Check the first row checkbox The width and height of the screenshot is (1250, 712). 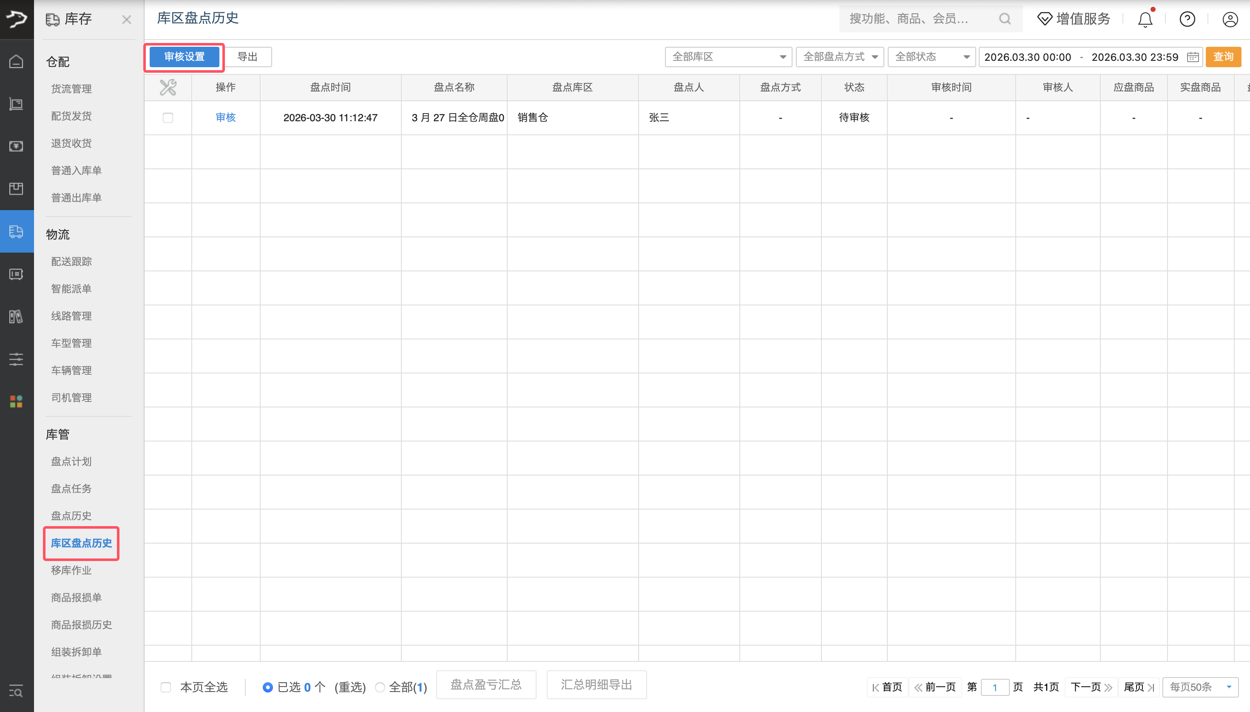pyautogui.click(x=168, y=118)
